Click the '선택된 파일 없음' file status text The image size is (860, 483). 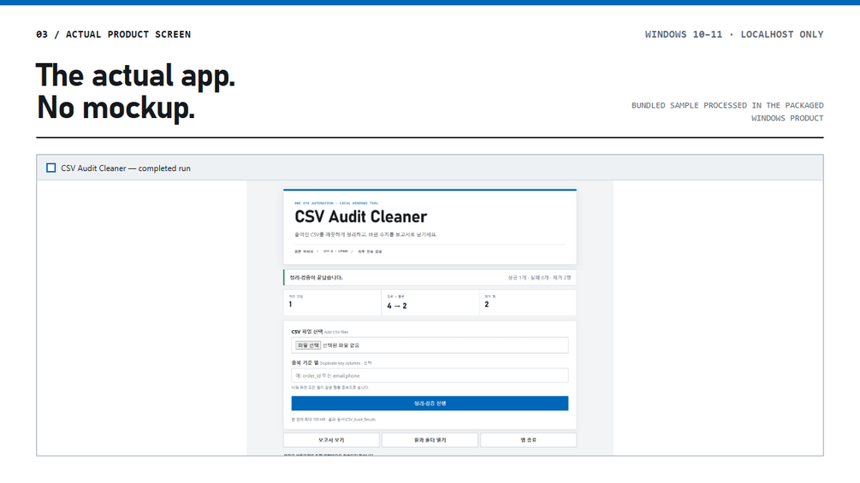[x=341, y=345]
